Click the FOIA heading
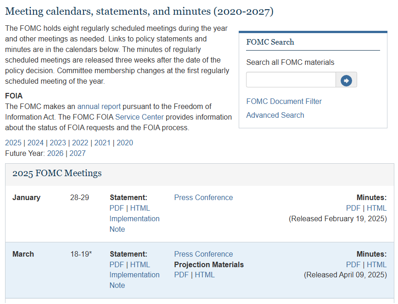 click(x=14, y=96)
